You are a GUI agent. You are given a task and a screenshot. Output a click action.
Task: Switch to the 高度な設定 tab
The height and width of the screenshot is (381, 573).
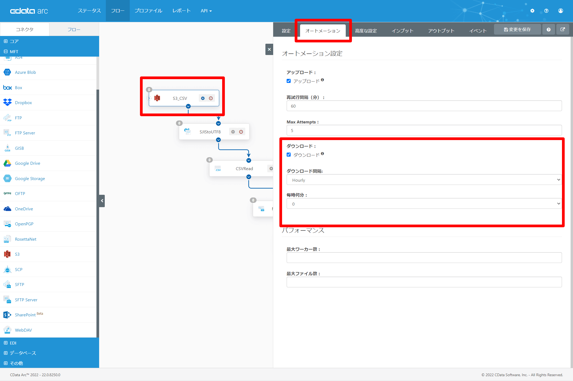366,31
